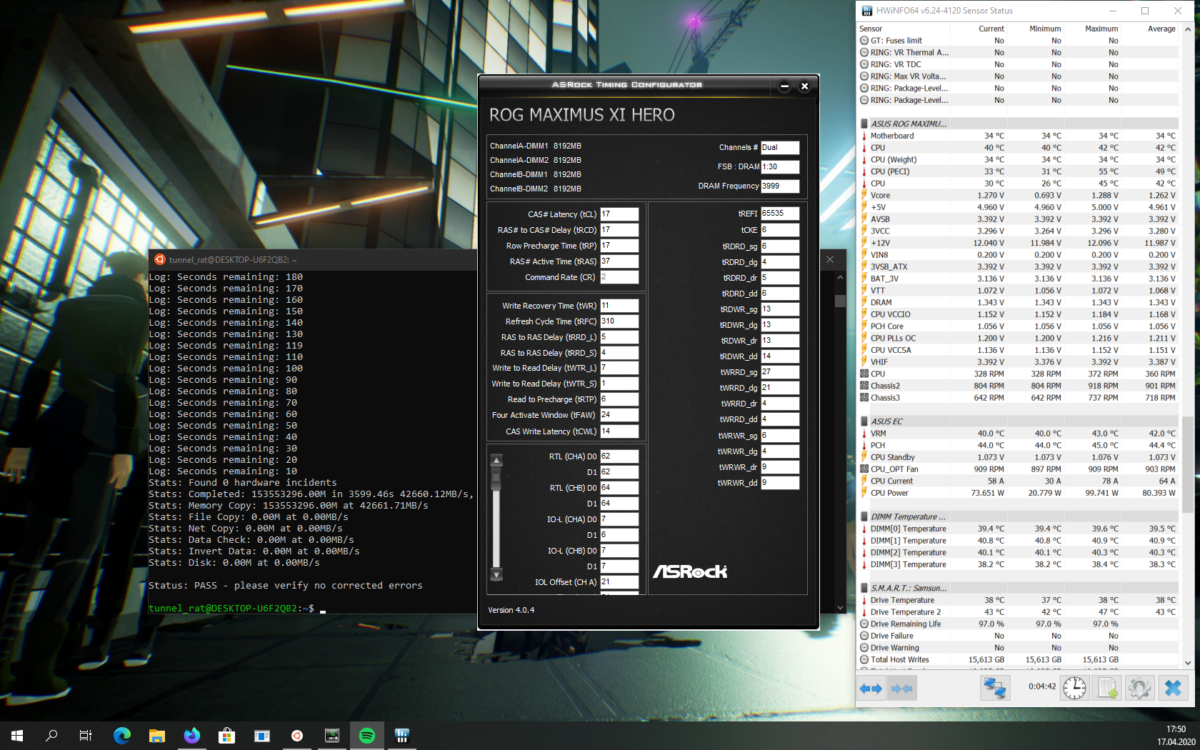Select the CPU_OPT Fan sensor row
This screenshot has height=750, width=1200.
[x=1018, y=469]
